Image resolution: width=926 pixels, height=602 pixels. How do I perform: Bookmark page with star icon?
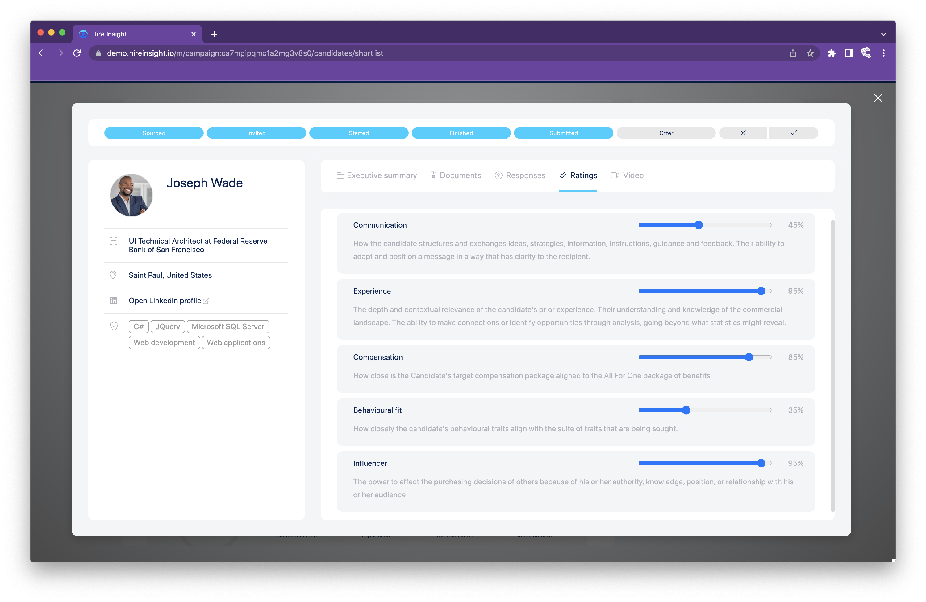tap(810, 53)
